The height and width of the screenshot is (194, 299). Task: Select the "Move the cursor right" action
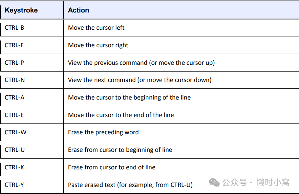tap(98, 45)
